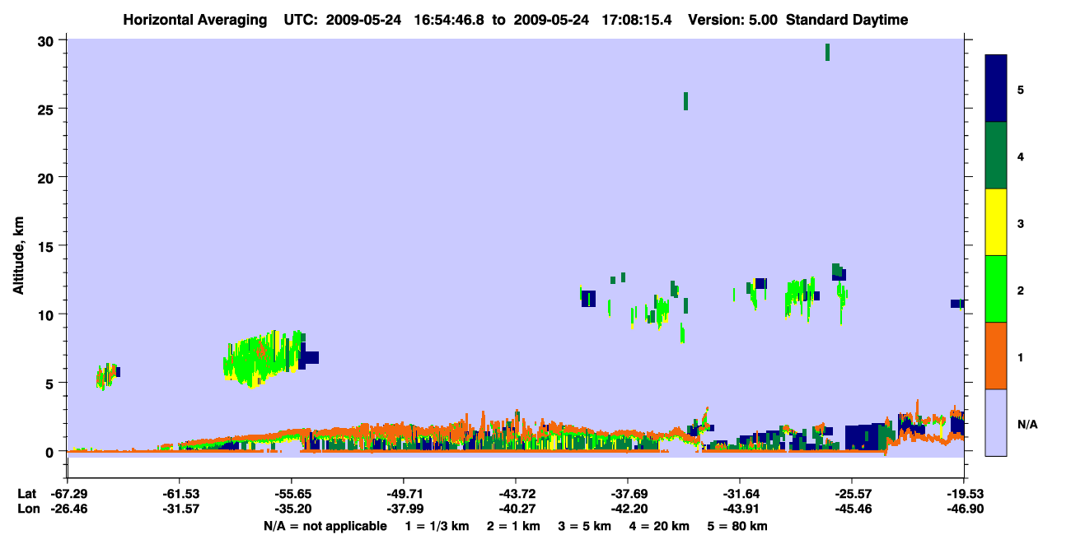Click the orange level 1 colorbar segment

pos(996,356)
